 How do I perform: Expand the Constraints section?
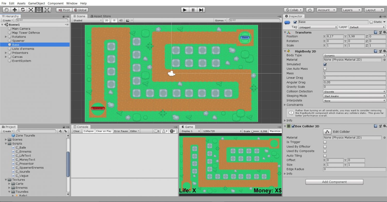[285, 105]
